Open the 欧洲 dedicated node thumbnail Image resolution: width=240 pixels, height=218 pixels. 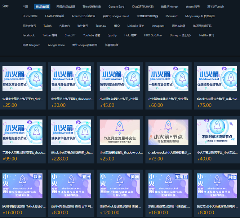pyautogui.click(x=22, y=186)
